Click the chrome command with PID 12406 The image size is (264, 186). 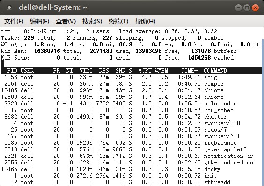[214, 90]
